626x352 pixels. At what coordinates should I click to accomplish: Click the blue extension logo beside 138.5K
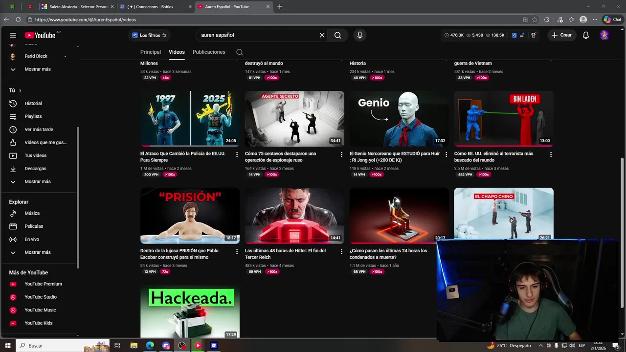coord(514,35)
